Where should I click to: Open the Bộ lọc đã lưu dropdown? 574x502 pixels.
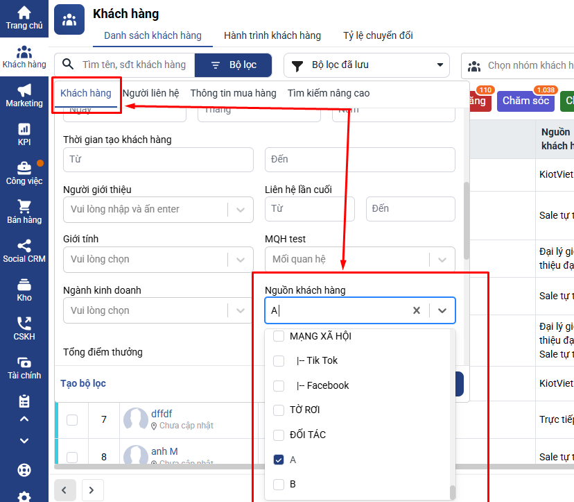pyautogui.click(x=366, y=65)
